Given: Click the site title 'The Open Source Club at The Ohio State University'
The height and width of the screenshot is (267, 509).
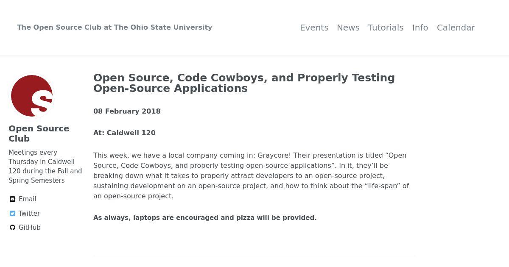Looking at the screenshot, I should [115, 27].
